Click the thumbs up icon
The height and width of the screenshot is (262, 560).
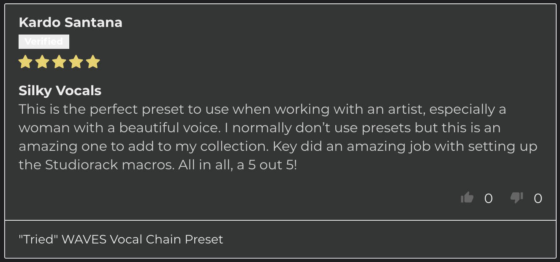coord(467,197)
